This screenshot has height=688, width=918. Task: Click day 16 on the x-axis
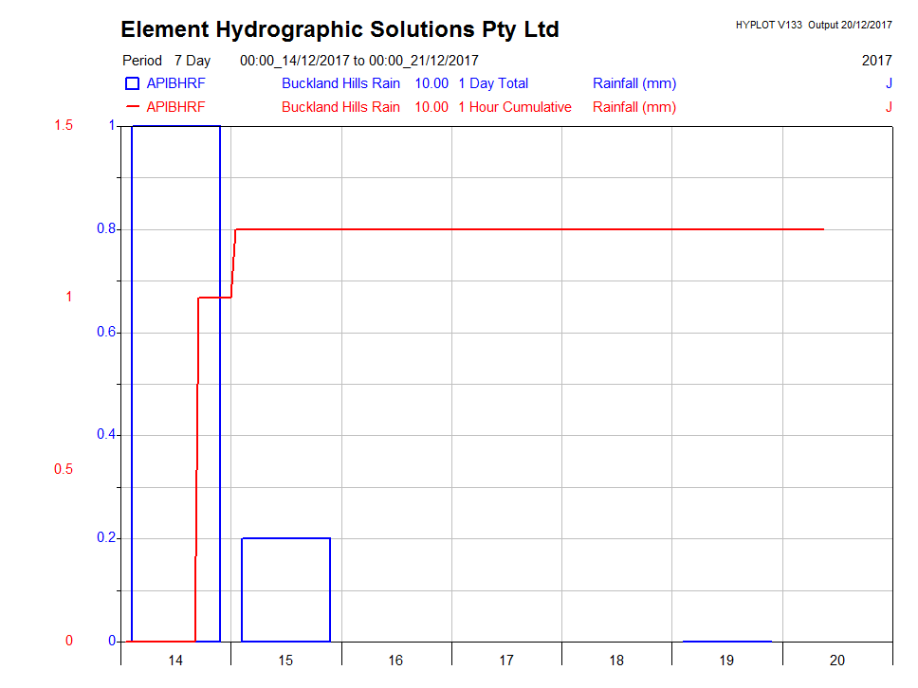tap(395, 661)
